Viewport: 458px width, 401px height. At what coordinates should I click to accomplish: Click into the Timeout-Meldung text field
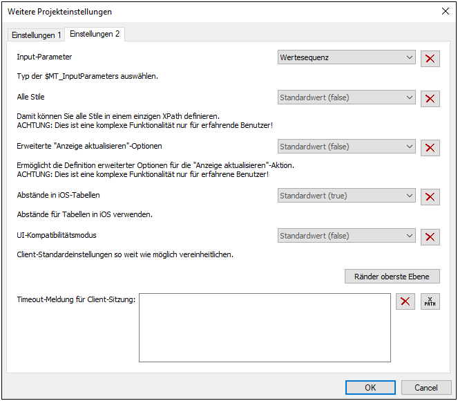265,328
